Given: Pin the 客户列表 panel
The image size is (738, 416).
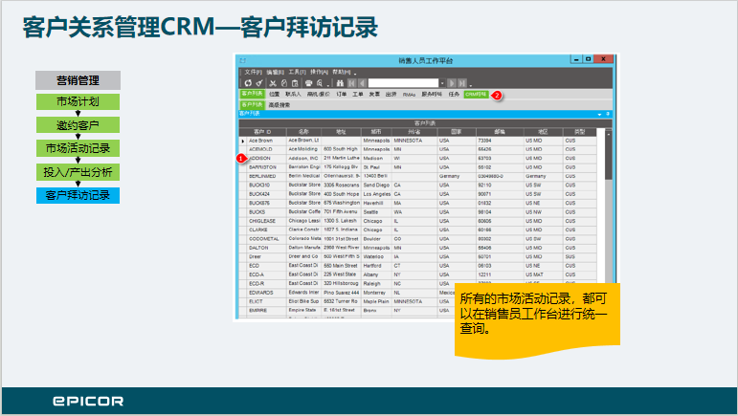Looking at the screenshot, I should (608, 114).
